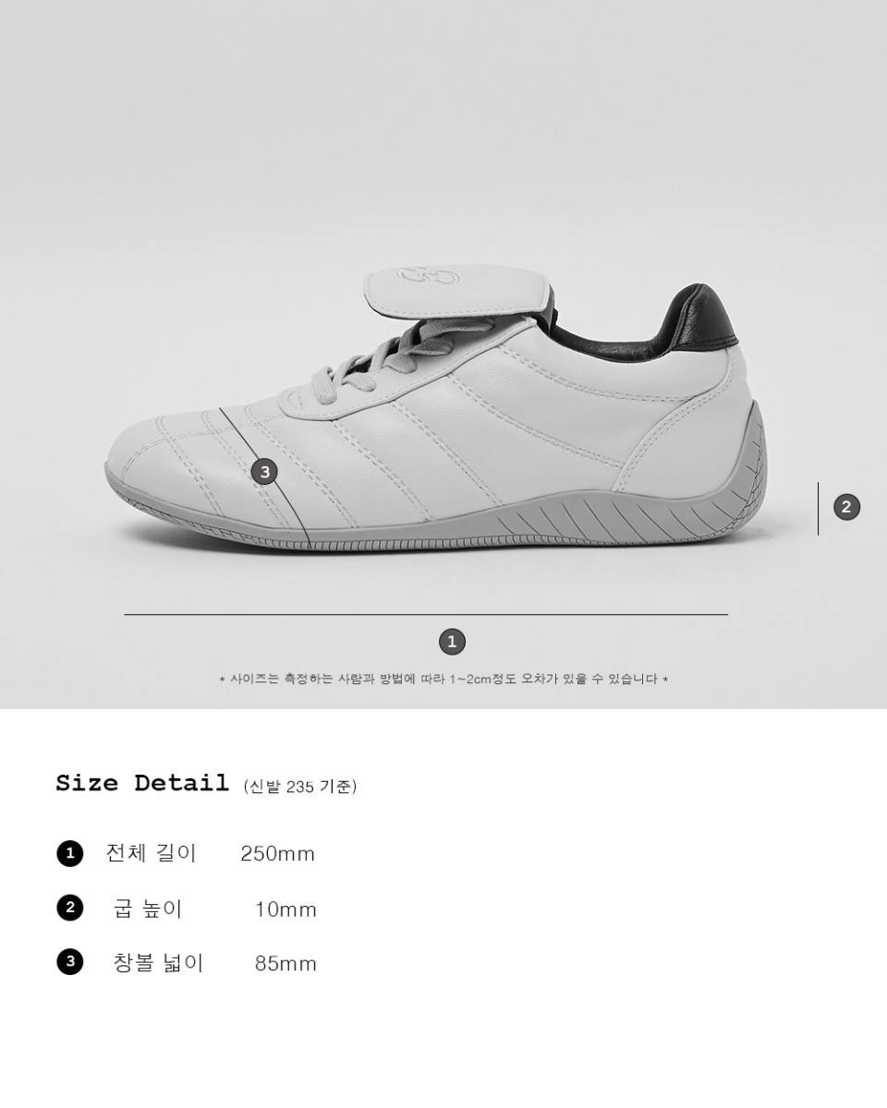The width and height of the screenshot is (887, 1108).
Task: Select the Size Detail heading
Action: pos(142,783)
